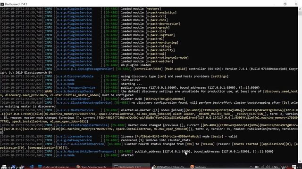The width and height of the screenshot is (302, 169).
Task: Click the 'starting ...' log message
Action: coord(131,84)
